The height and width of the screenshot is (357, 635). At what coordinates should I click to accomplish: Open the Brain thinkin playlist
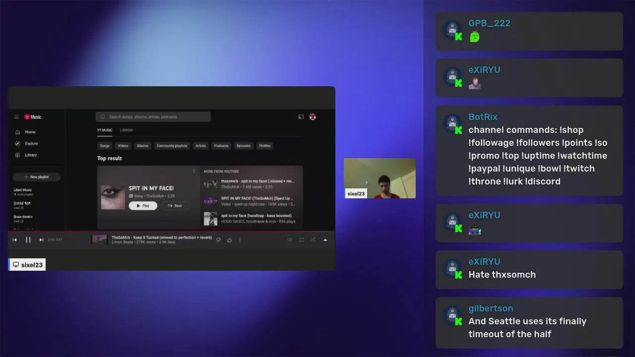click(x=23, y=219)
